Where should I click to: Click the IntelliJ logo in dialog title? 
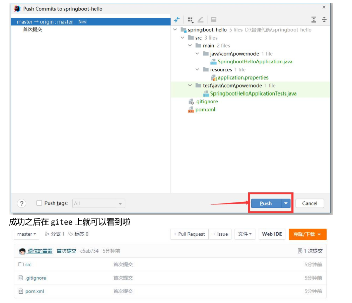click(17, 9)
